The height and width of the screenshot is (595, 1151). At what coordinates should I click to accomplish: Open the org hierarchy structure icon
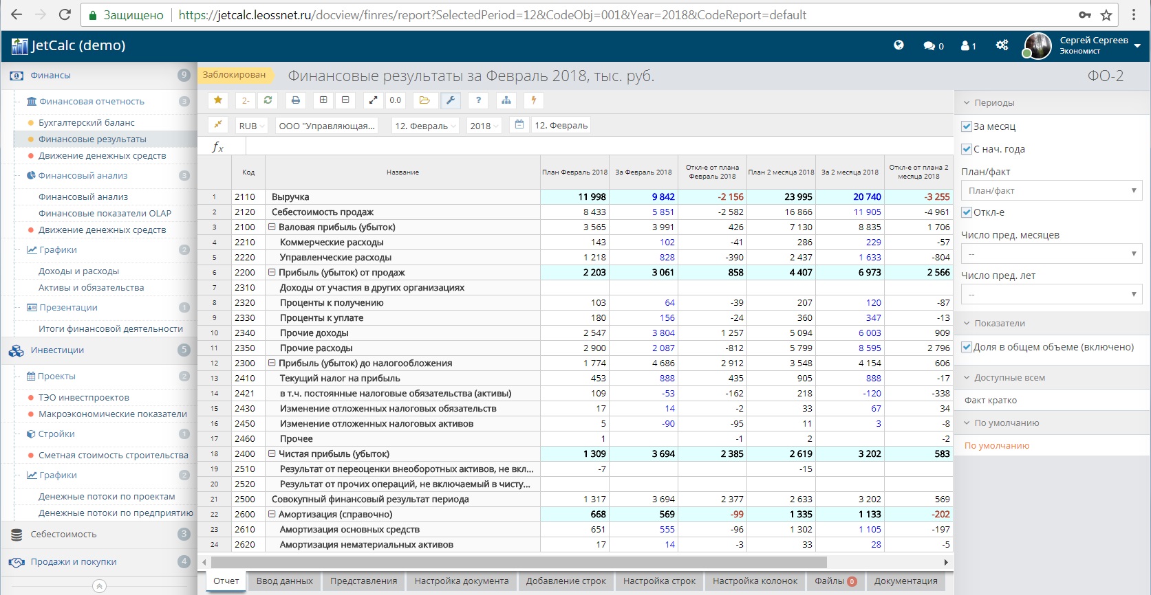(506, 100)
